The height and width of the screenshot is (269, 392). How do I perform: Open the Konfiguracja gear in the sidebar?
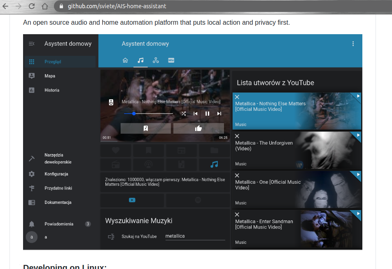pyautogui.click(x=32, y=174)
